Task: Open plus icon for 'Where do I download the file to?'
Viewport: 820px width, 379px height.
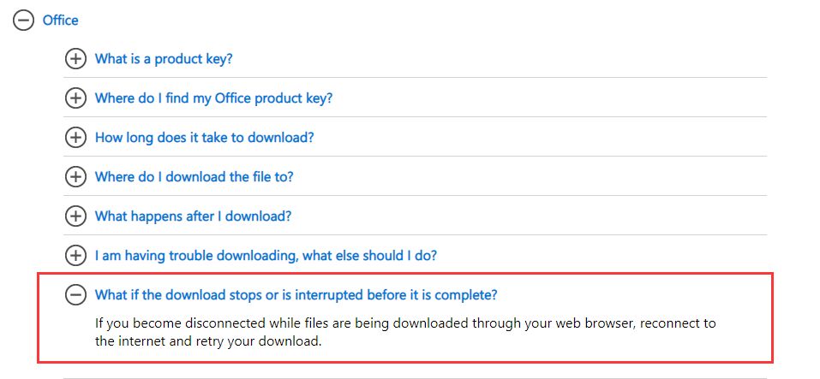Action: [x=75, y=176]
